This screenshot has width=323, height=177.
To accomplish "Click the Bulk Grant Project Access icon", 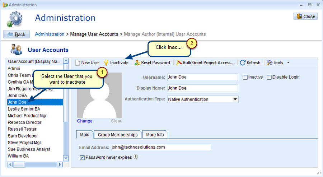I will [179, 62].
